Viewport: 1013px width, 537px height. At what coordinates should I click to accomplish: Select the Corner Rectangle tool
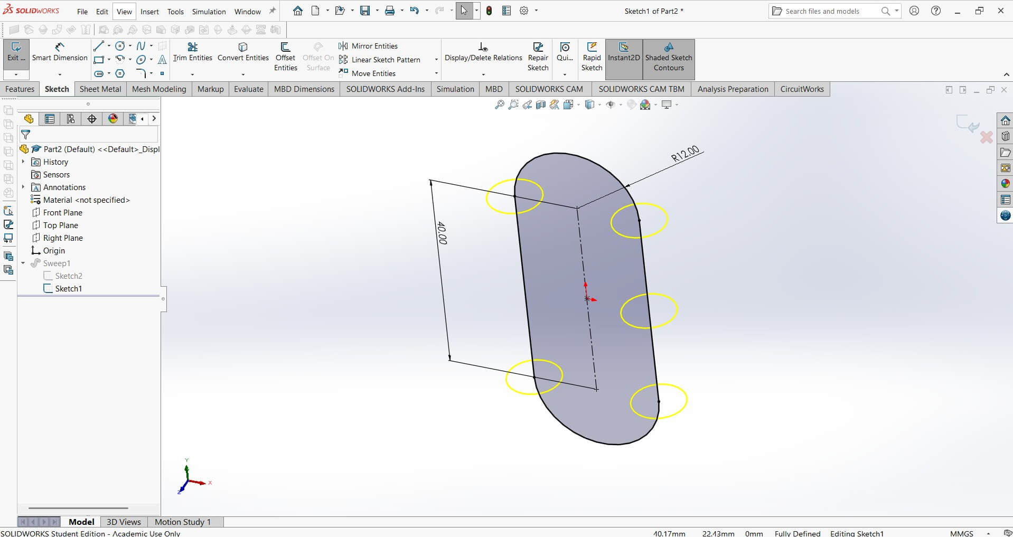[98, 60]
